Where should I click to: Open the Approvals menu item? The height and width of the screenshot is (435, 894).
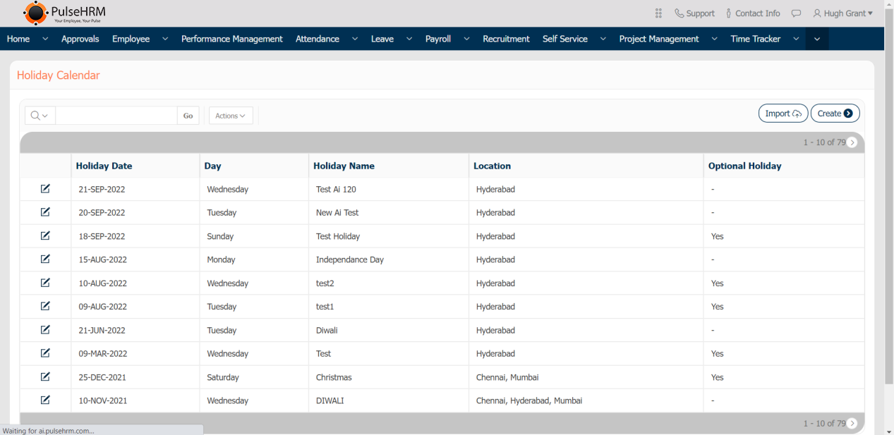click(x=80, y=39)
